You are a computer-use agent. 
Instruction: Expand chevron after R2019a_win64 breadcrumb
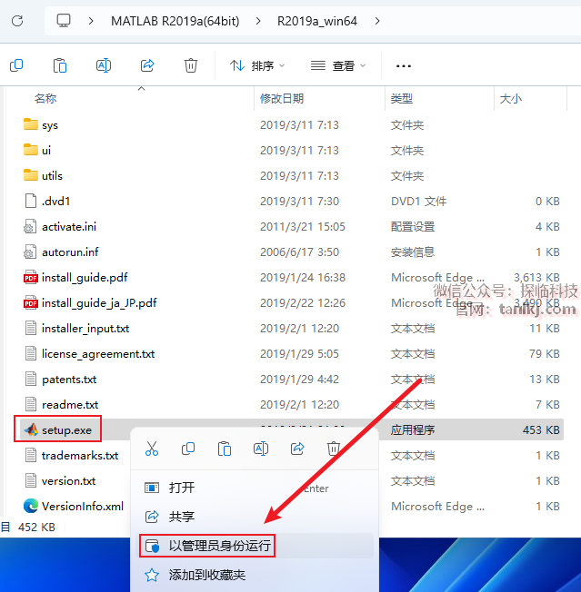pos(377,21)
